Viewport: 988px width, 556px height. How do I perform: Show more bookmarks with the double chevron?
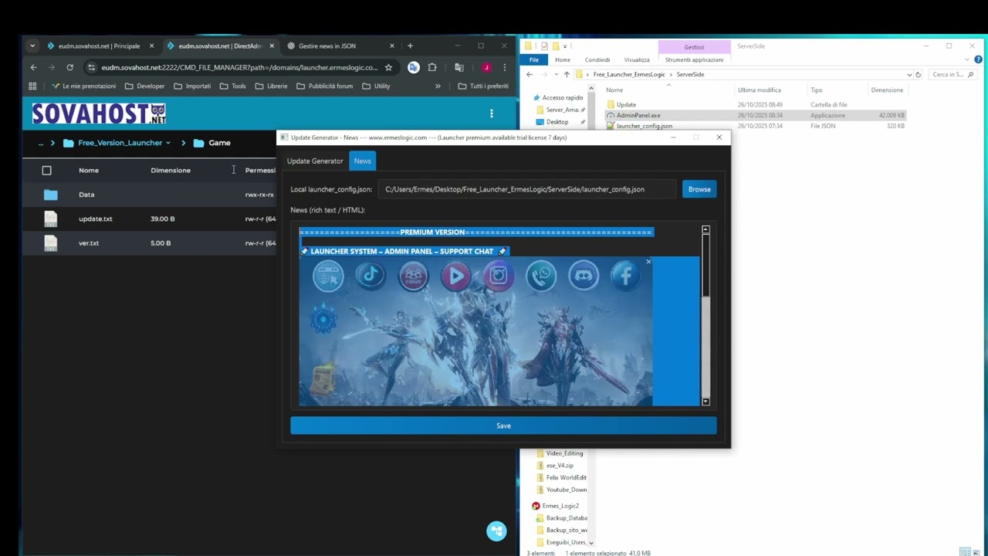(438, 86)
